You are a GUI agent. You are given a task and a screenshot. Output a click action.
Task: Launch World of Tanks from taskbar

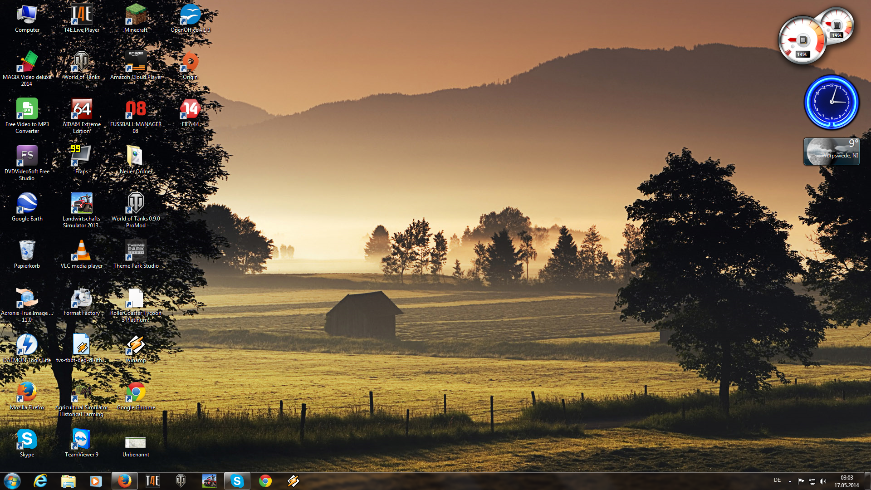181,481
